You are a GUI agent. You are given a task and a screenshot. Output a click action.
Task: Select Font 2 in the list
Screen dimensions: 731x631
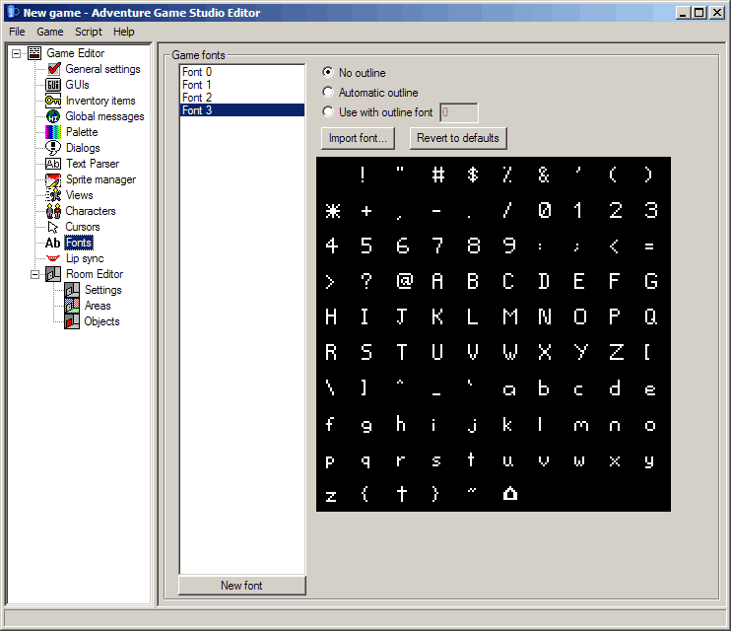[242, 97]
